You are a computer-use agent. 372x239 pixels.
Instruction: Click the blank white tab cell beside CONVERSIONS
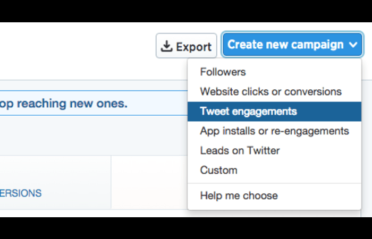149,182
